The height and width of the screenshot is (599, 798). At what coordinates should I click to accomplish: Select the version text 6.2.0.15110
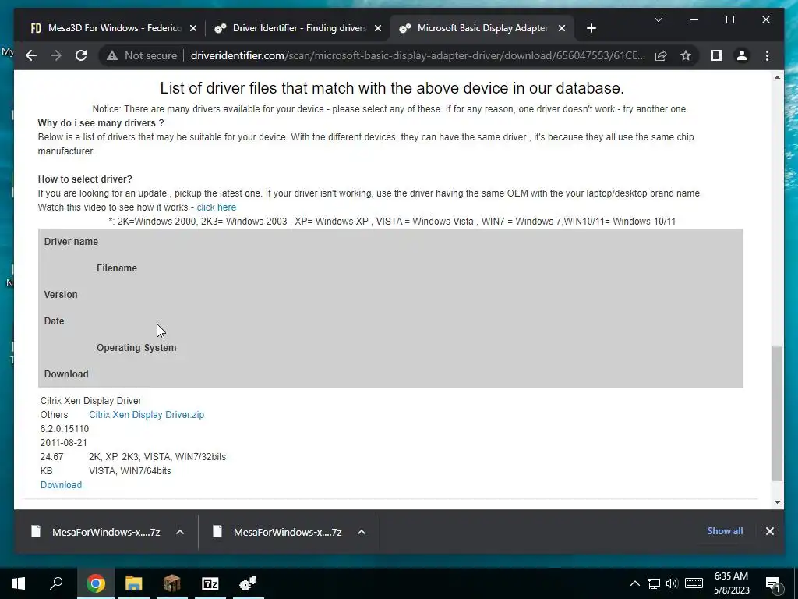tap(65, 429)
